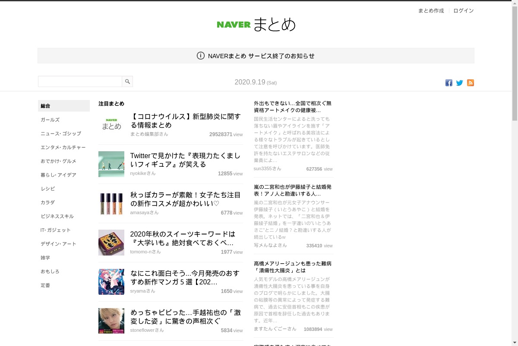Open the 二宮和也 伊藤綾子 結婚発表 article
This screenshot has width=518, height=346.
coord(293,190)
